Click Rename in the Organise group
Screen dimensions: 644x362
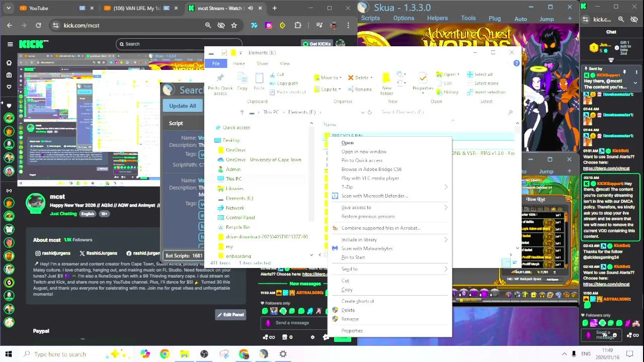coord(360,89)
